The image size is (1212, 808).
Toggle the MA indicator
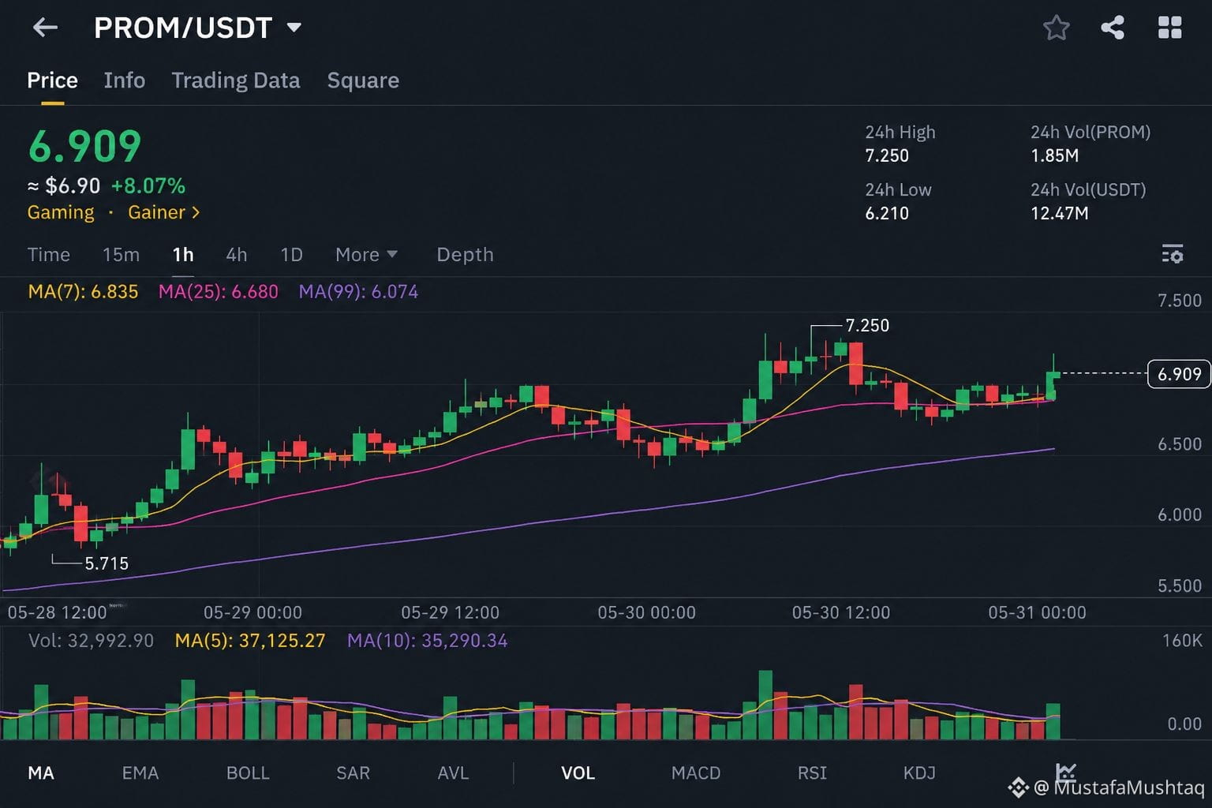(41, 772)
